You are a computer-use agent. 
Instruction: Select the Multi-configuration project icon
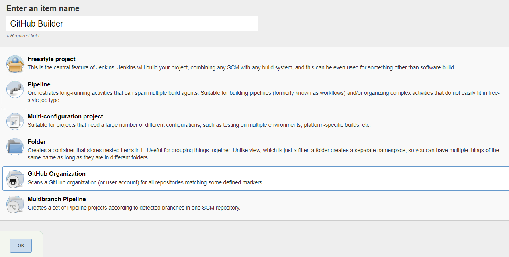click(15, 121)
